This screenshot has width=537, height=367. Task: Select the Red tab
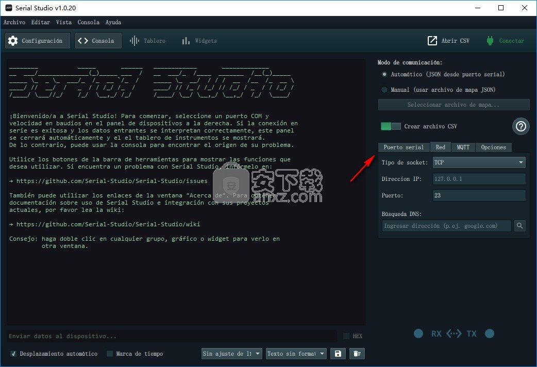click(x=441, y=147)
